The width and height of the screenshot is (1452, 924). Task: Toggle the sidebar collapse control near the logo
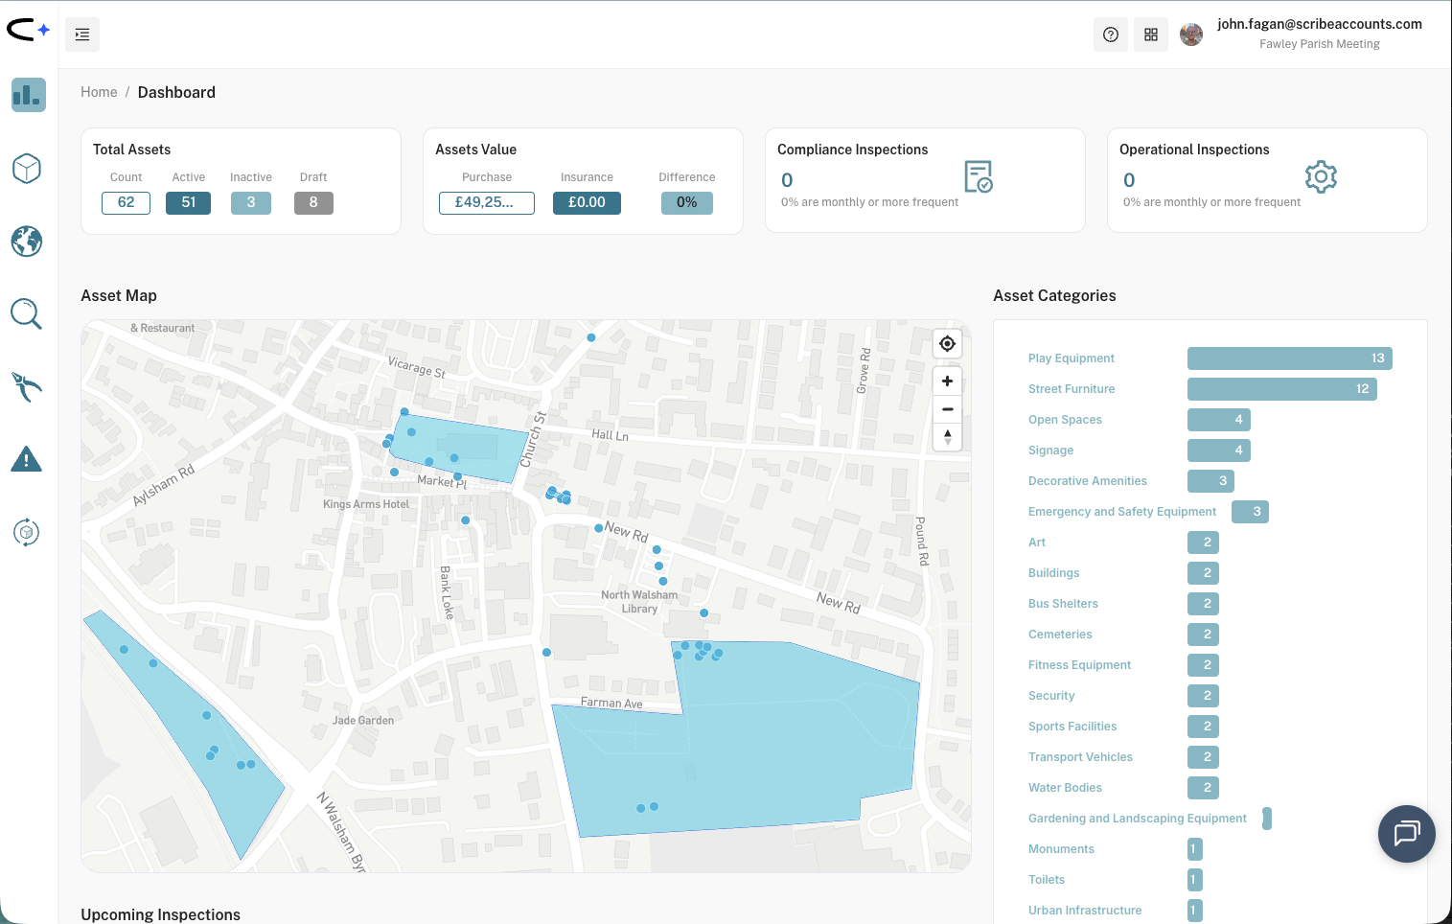[x=81, y=34]
